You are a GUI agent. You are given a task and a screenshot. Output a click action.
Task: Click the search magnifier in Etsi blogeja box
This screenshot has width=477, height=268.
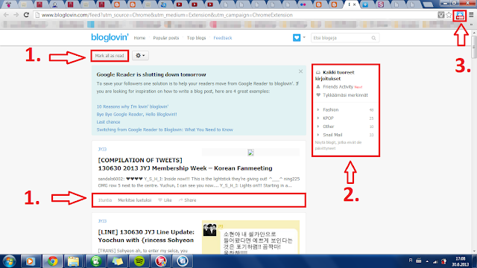click(373, 38)
